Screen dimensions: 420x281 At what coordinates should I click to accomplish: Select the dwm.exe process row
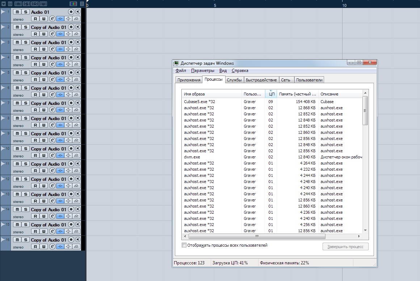tap(272, 157)
